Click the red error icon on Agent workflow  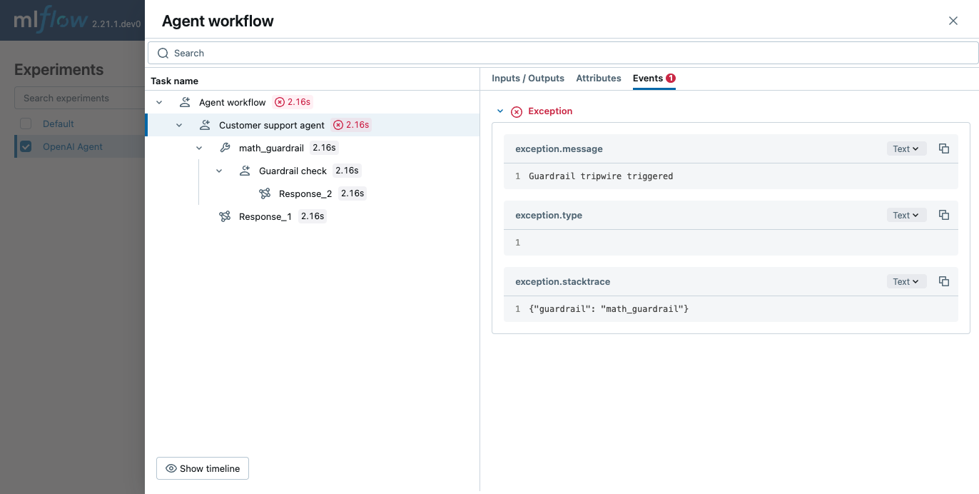(x=278, y=101)
